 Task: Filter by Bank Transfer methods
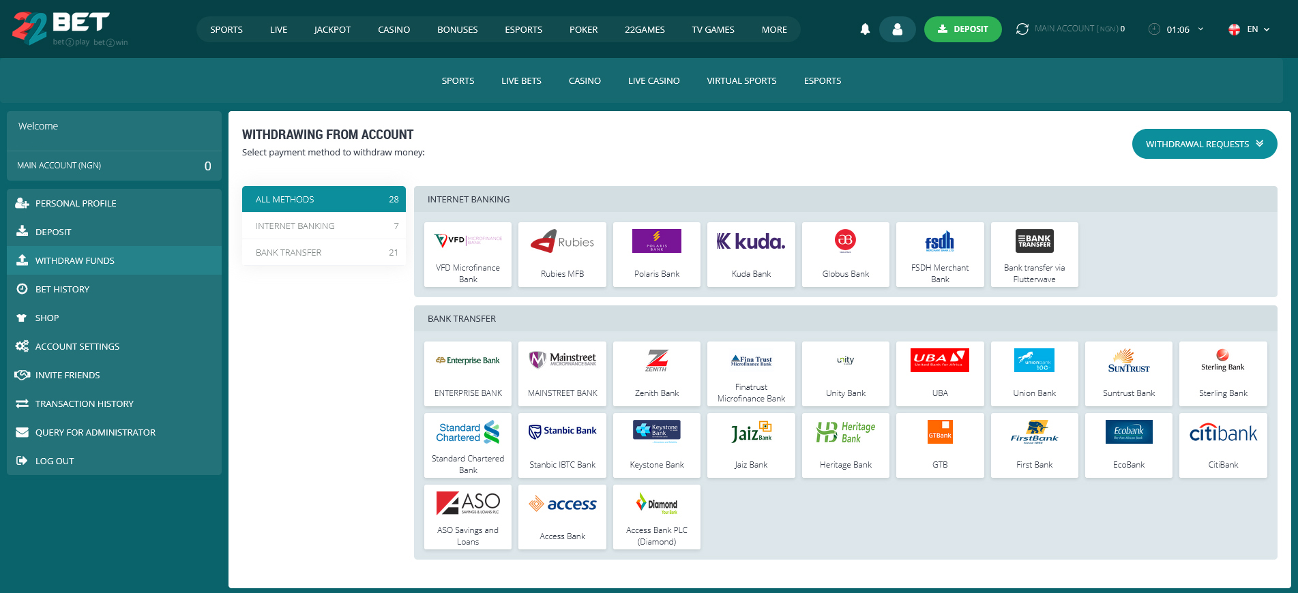(324, 252)
